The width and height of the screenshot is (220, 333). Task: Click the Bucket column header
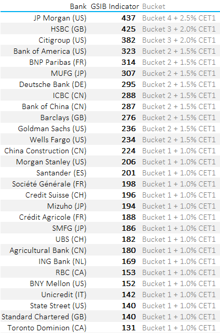[x=154, y=6]
